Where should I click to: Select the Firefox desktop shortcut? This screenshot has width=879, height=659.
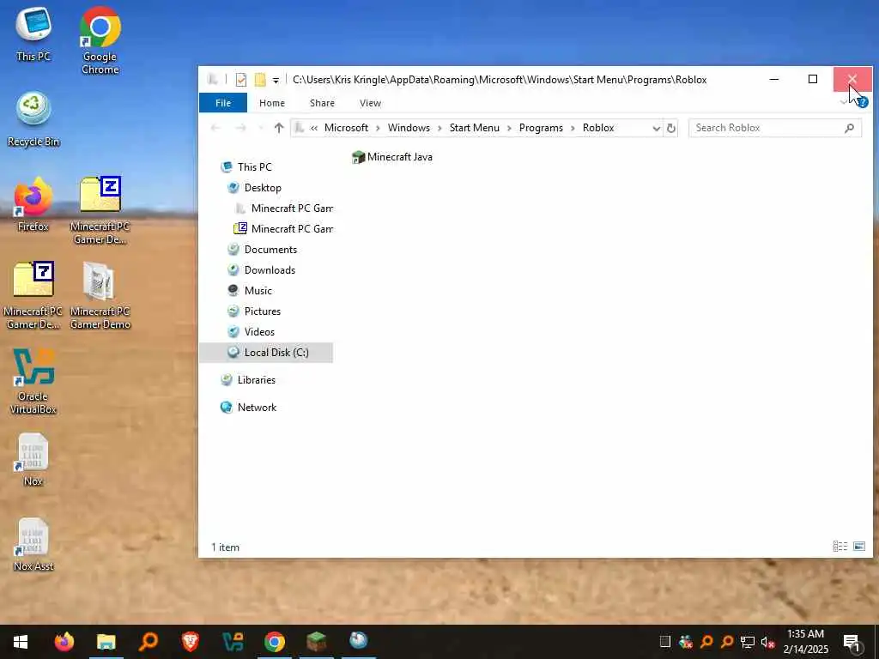tap(33, 204)
